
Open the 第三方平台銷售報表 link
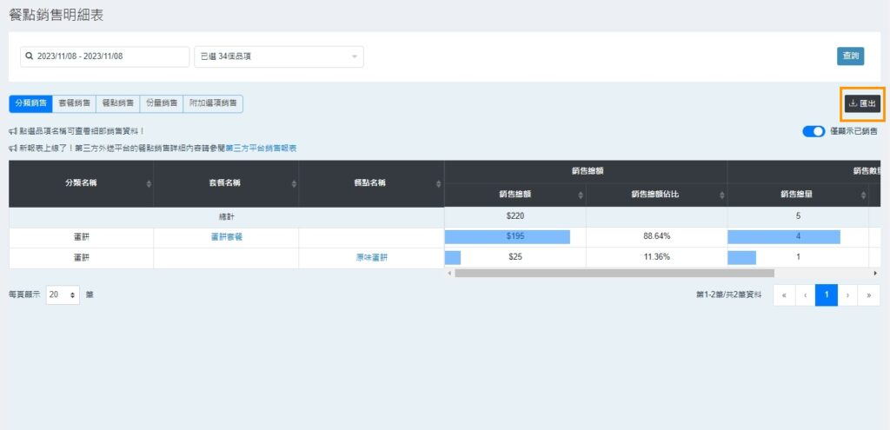tap(261, 149)
